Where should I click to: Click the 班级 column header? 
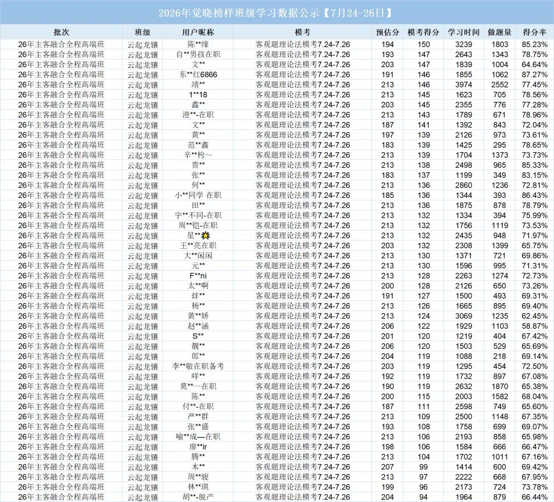tap(143, 32)
